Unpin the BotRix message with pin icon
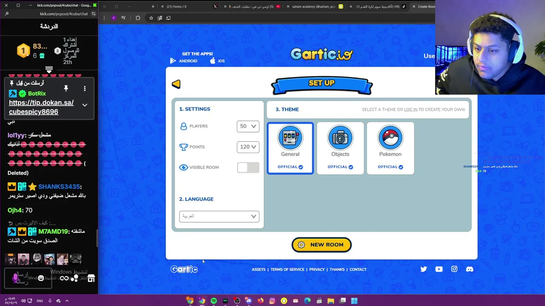The height and width of the screenshot is (306, 545). (66, 88)
